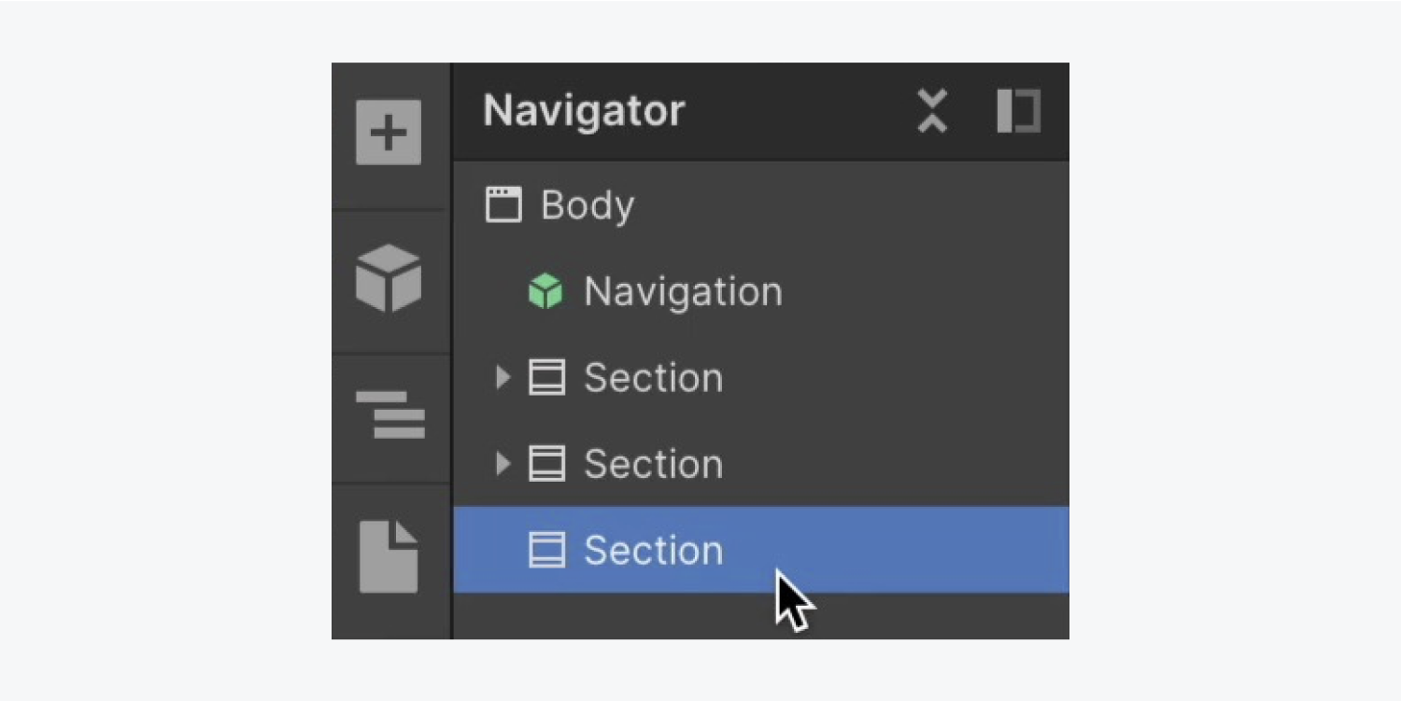Click the Body element window icon

[503, 204]
